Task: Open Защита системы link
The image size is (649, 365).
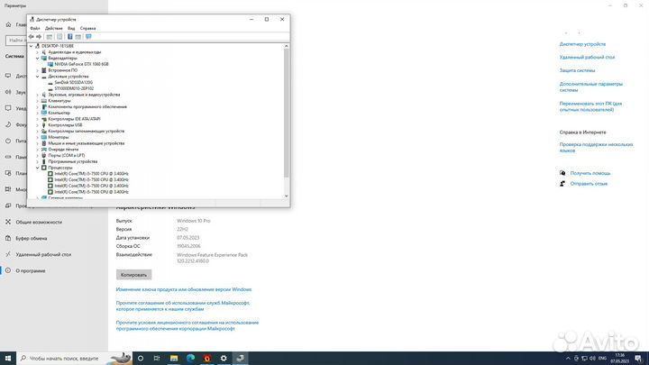Action: (577, 70)
